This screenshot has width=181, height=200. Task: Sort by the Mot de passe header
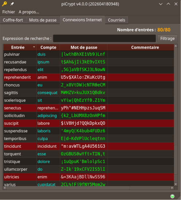pos(84,48)
